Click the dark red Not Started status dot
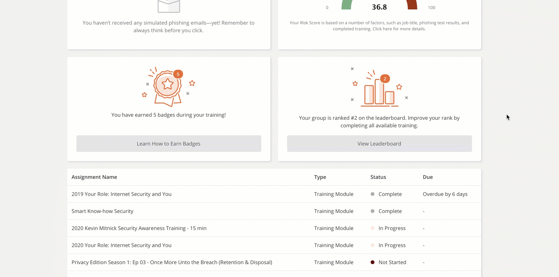 (x=373, y=262)
